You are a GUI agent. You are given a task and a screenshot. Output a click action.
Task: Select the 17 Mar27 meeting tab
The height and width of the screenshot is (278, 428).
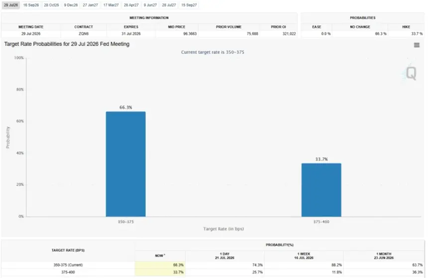[x=111, y=5]
